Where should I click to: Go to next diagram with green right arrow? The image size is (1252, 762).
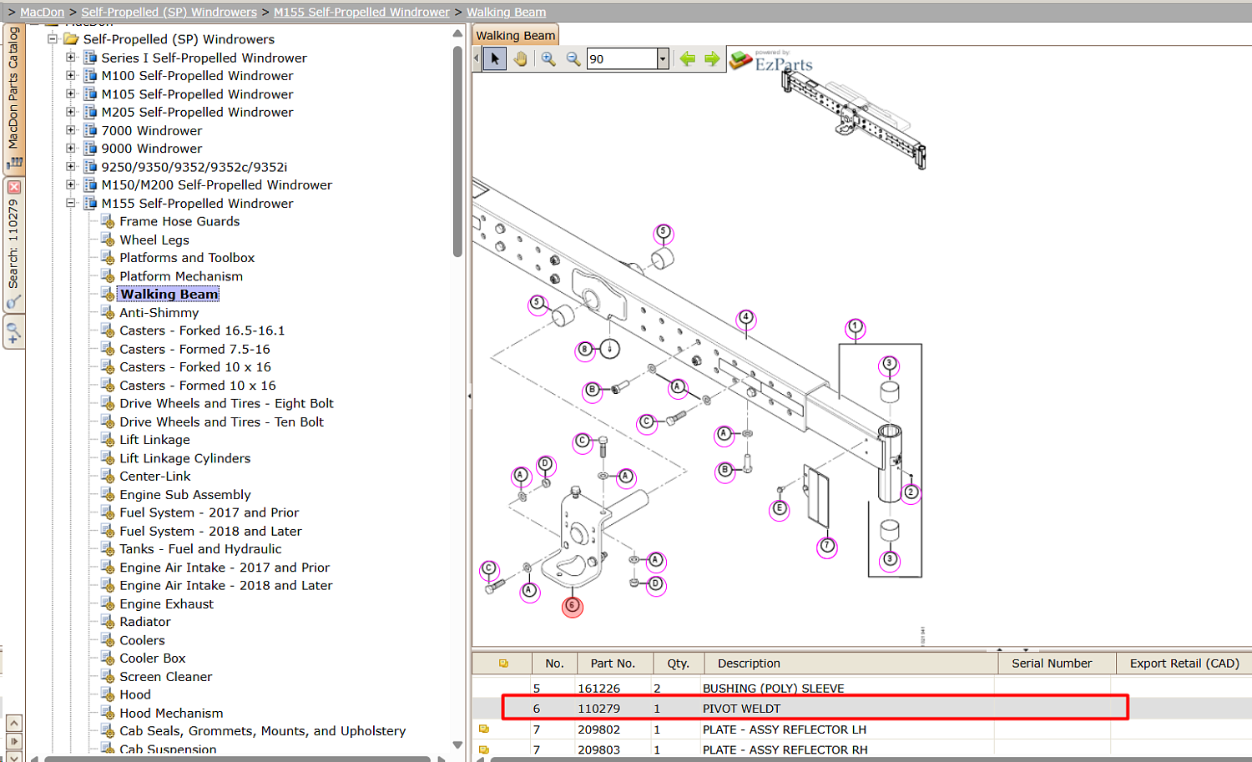[712, 58]
